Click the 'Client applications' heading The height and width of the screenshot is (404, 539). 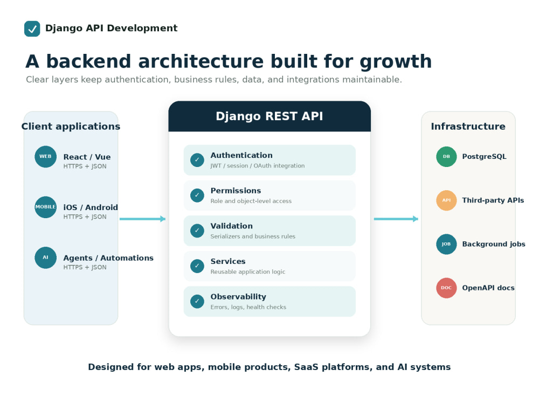tap(71, 127)
